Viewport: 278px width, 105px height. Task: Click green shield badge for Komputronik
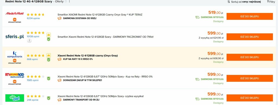(49, 60)
